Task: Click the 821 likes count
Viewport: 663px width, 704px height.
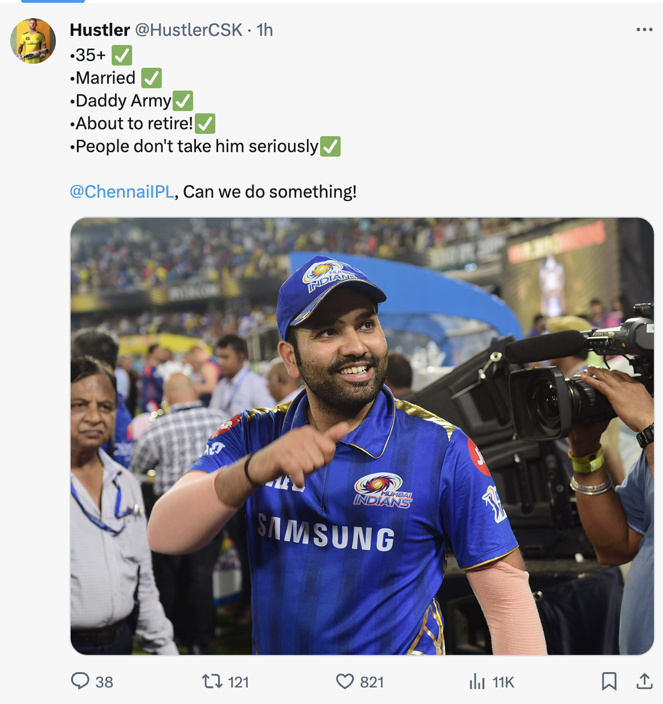Action: pos(372,682)
